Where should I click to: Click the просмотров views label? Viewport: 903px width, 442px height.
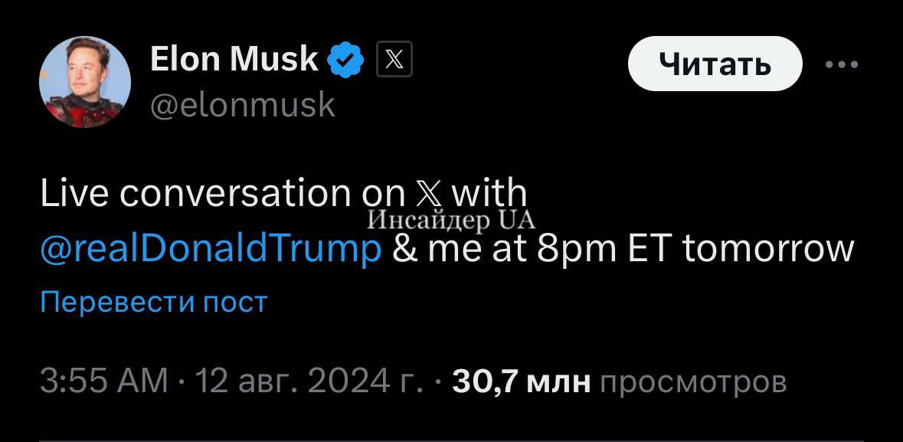pyautogui.click(x=693, y=381)
